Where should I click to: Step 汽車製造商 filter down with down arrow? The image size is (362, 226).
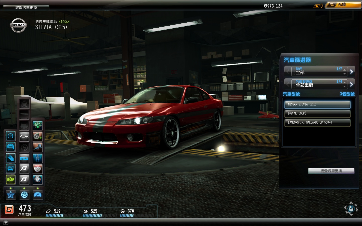[x=345, y=86]
